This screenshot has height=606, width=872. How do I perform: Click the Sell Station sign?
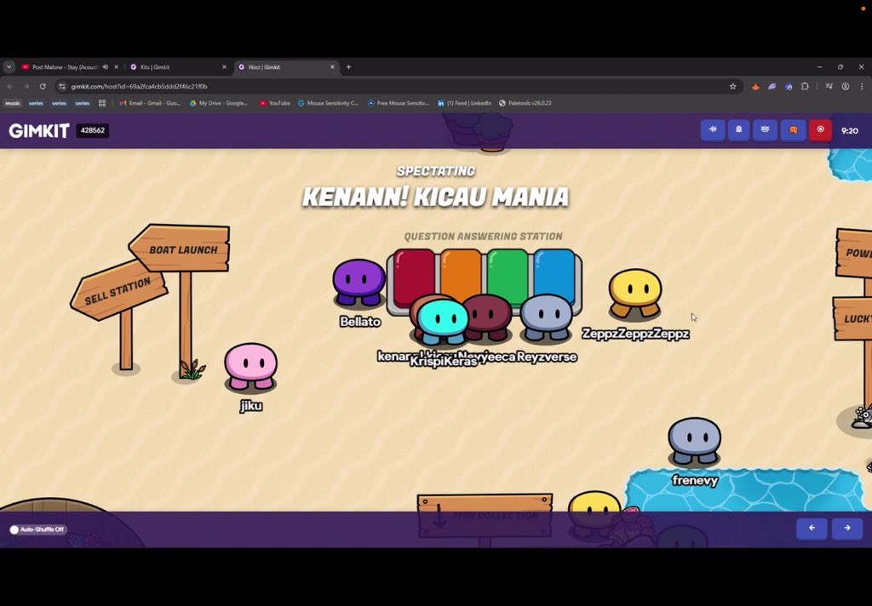[x=118, y=291]
